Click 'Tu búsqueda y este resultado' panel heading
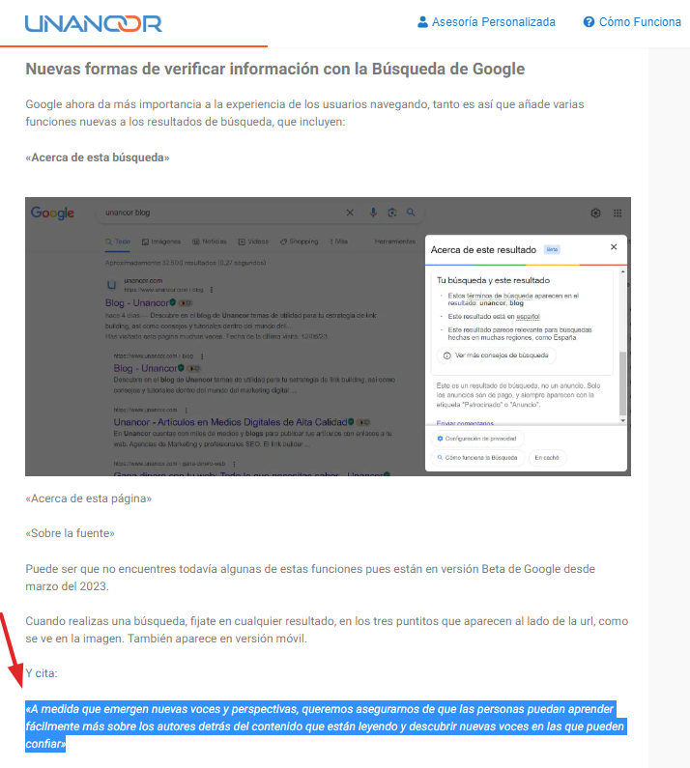Screen dimensions: 690x768 click(x=493, y=281)
